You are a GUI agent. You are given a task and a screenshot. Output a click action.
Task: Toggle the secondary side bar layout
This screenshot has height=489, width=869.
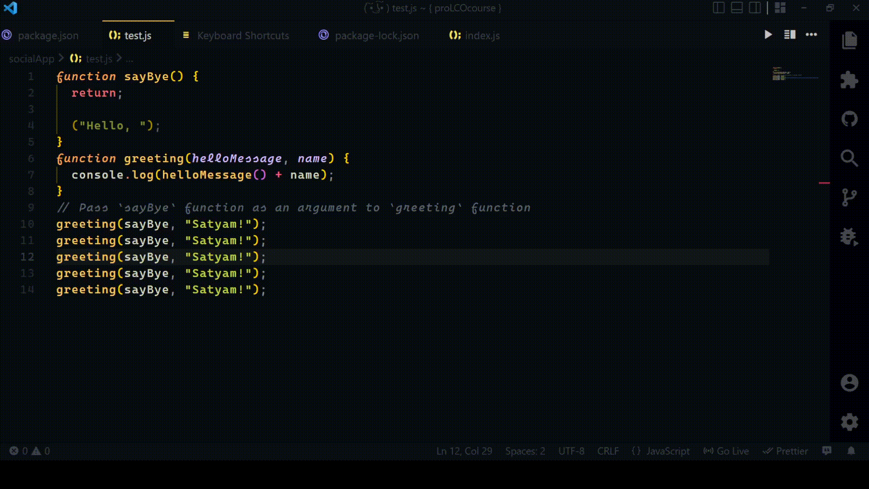tap(755, 8)
